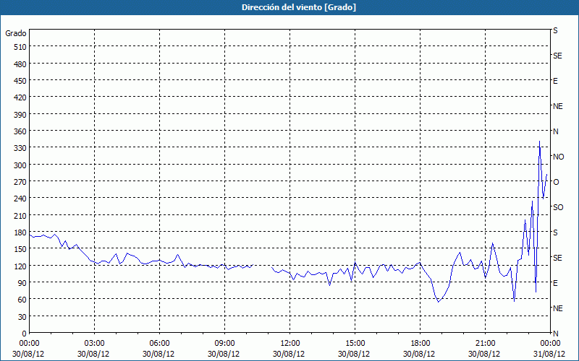579x361 pixels.
Task: Click N compass label level with 360 Grado
Action: (x=555, y=131)
